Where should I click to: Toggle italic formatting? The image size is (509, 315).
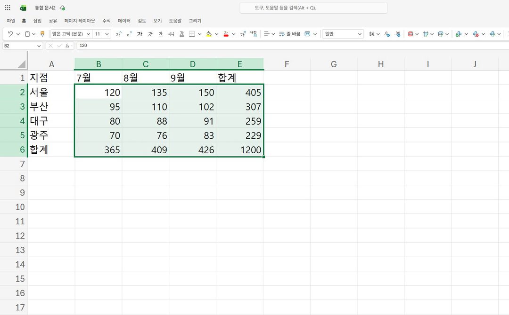(150, 34)
